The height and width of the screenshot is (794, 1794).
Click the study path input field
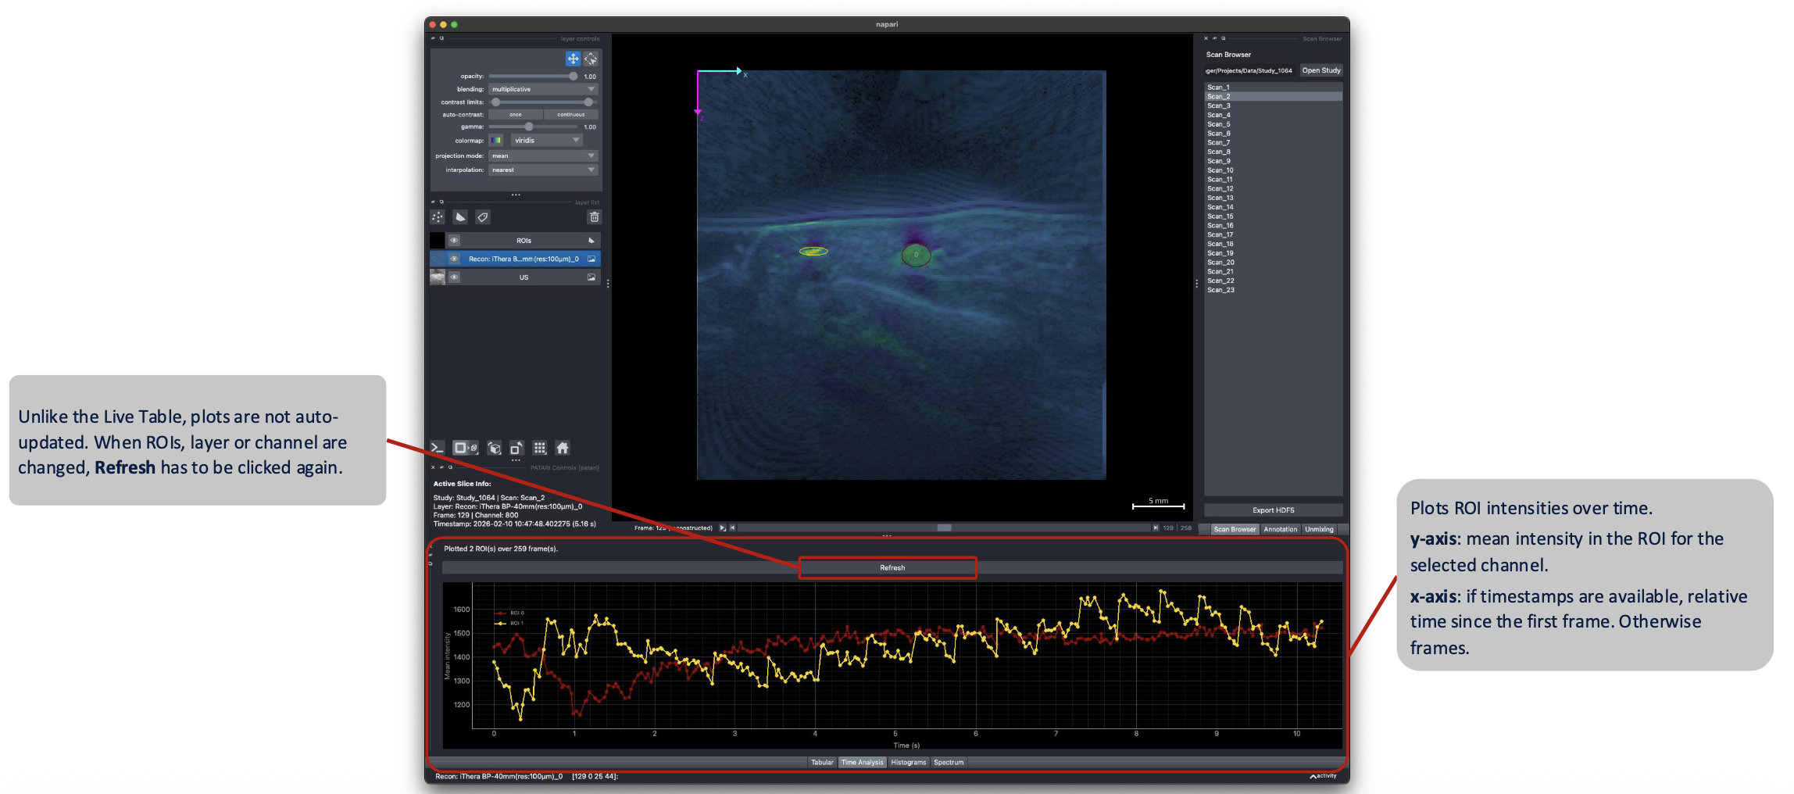click(1250, 70)
